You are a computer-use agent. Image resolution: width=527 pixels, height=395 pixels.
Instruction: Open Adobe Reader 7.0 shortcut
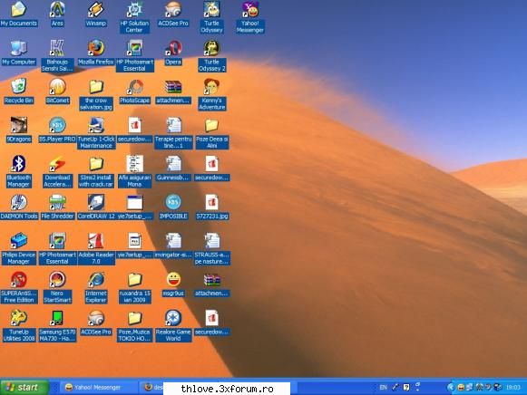pos(96,248)
